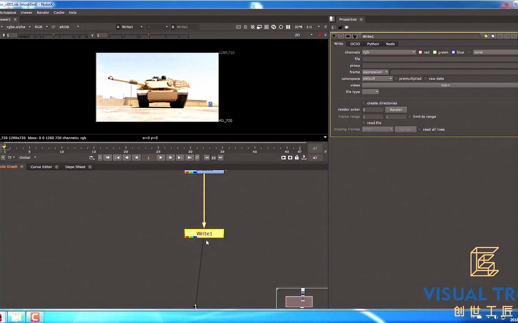Click the Render button
This screenshot has width=518, height=323.
(x=396, y=110)
